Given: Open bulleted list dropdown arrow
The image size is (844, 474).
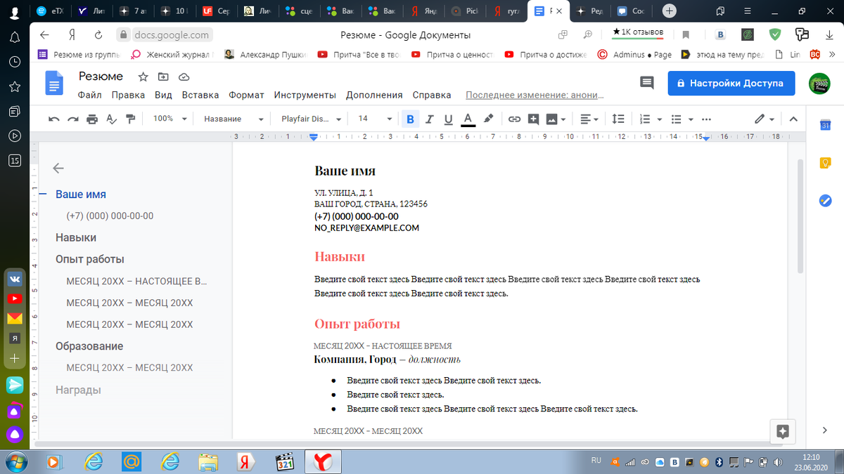Looking at the screenshot, I should tap(691, 119).
